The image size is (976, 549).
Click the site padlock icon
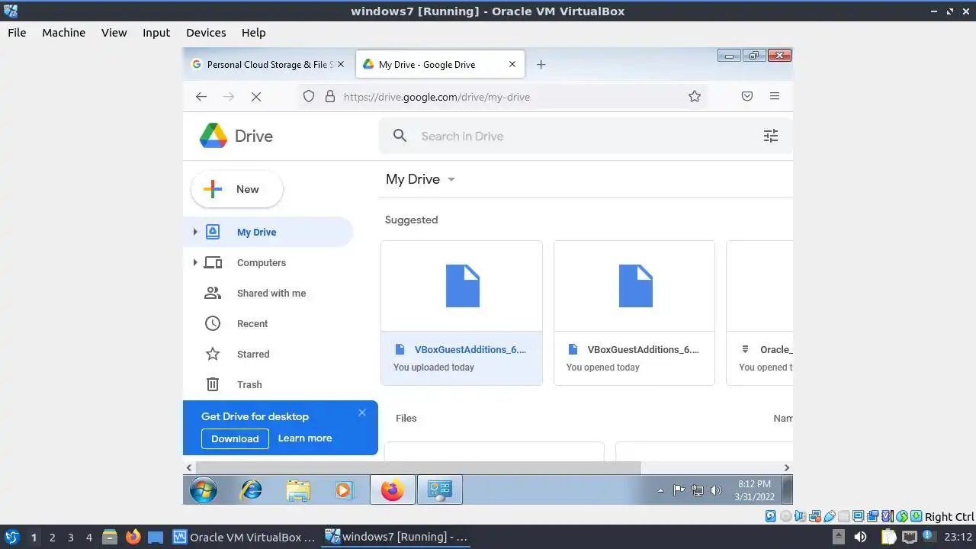tap(330, 97)
